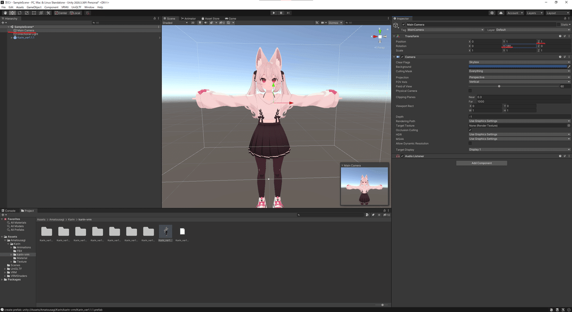Image resolution: width=572 pixels, height=312 pixels.
Task: Open the Tag MainCamera dropdown
Action: [x=446, y=30]
